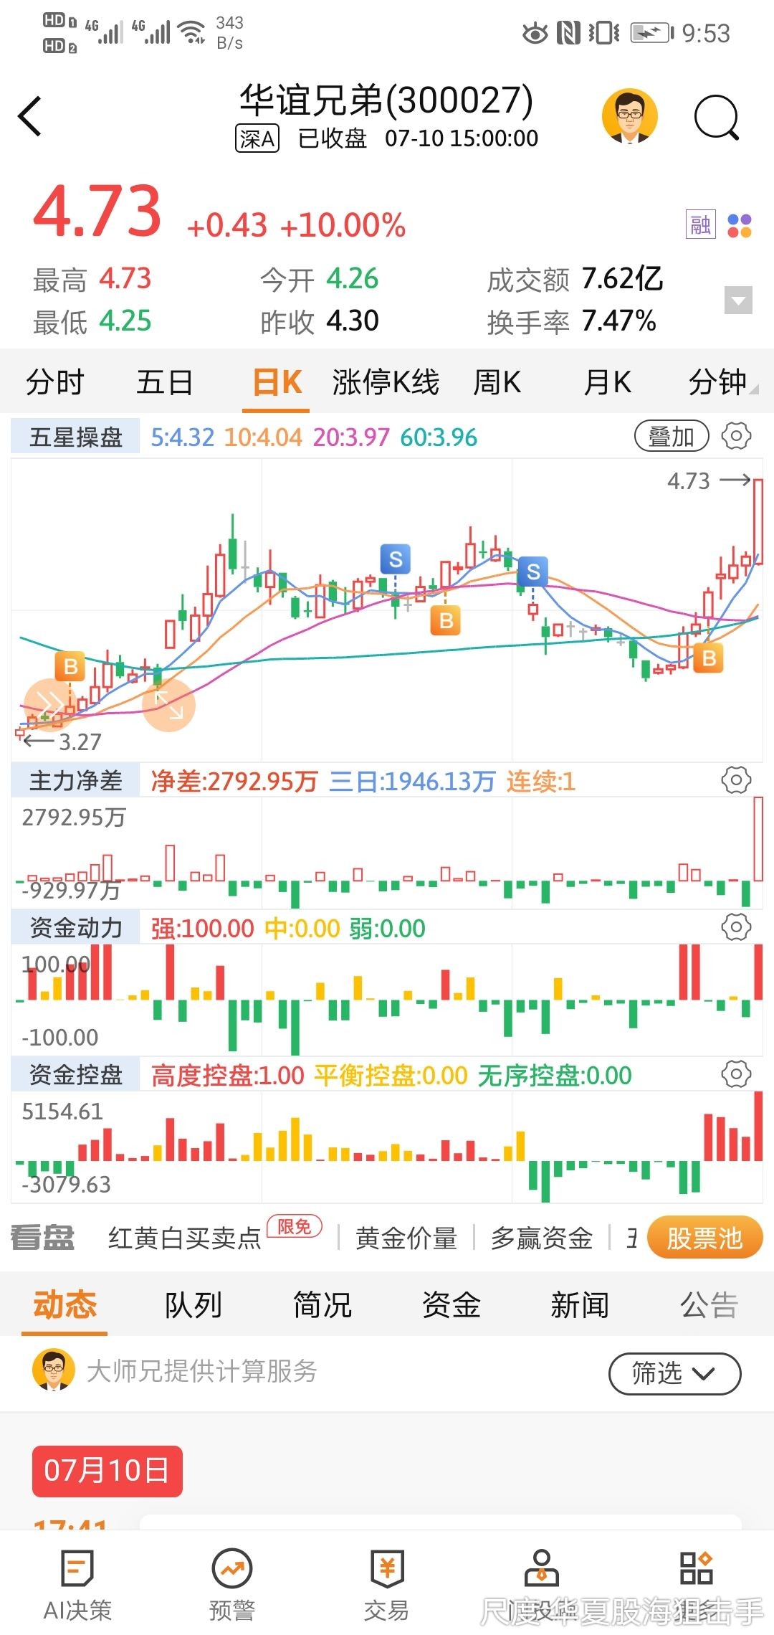Open the grid icon in bottom bar
Viewport: 774px width, 1635px height.
(x=696, y=1568)
